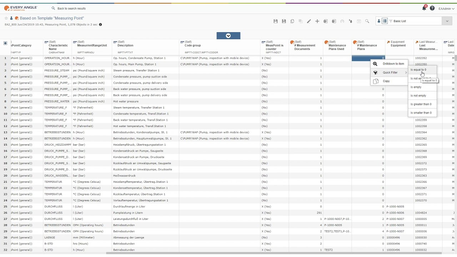This screenshot has width=457, height=257.
Task: Click the filter funnel beside Basic List
Action: [391, 21]
